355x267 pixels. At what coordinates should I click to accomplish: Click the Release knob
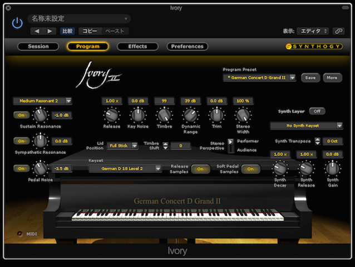coord(112,115)
